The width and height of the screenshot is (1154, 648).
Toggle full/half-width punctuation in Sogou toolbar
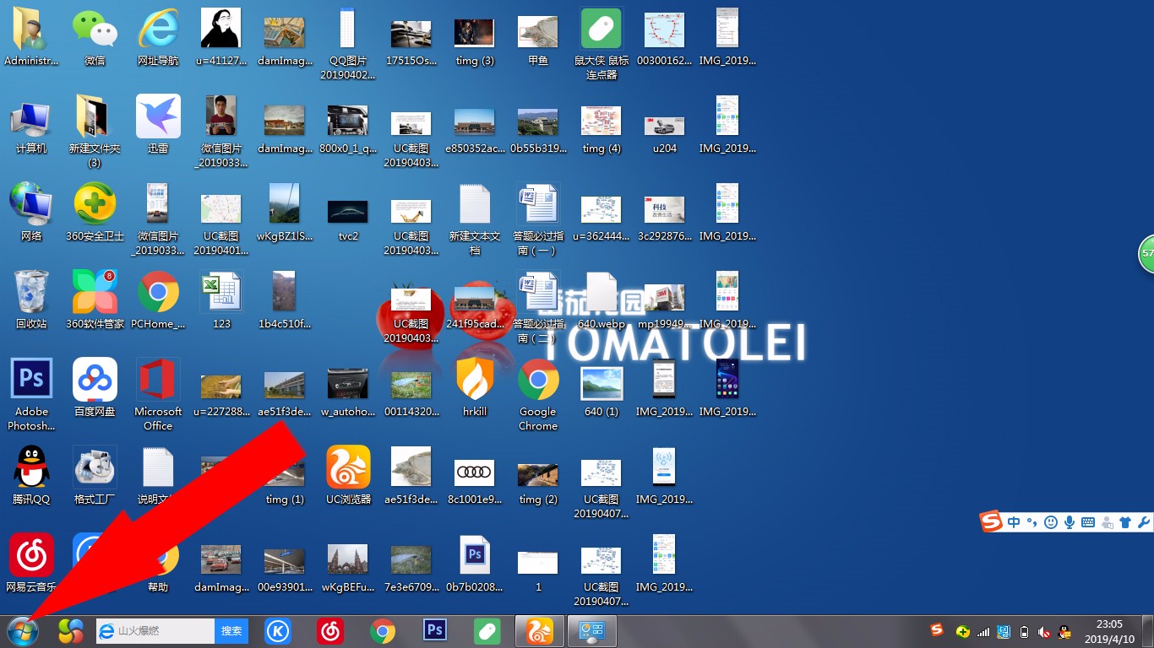click(x=1032, y=521)
